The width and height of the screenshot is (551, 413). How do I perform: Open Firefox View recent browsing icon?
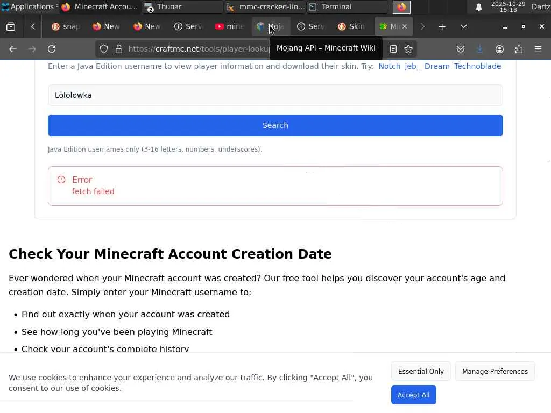pyautogui.click(x=11, y=27)
